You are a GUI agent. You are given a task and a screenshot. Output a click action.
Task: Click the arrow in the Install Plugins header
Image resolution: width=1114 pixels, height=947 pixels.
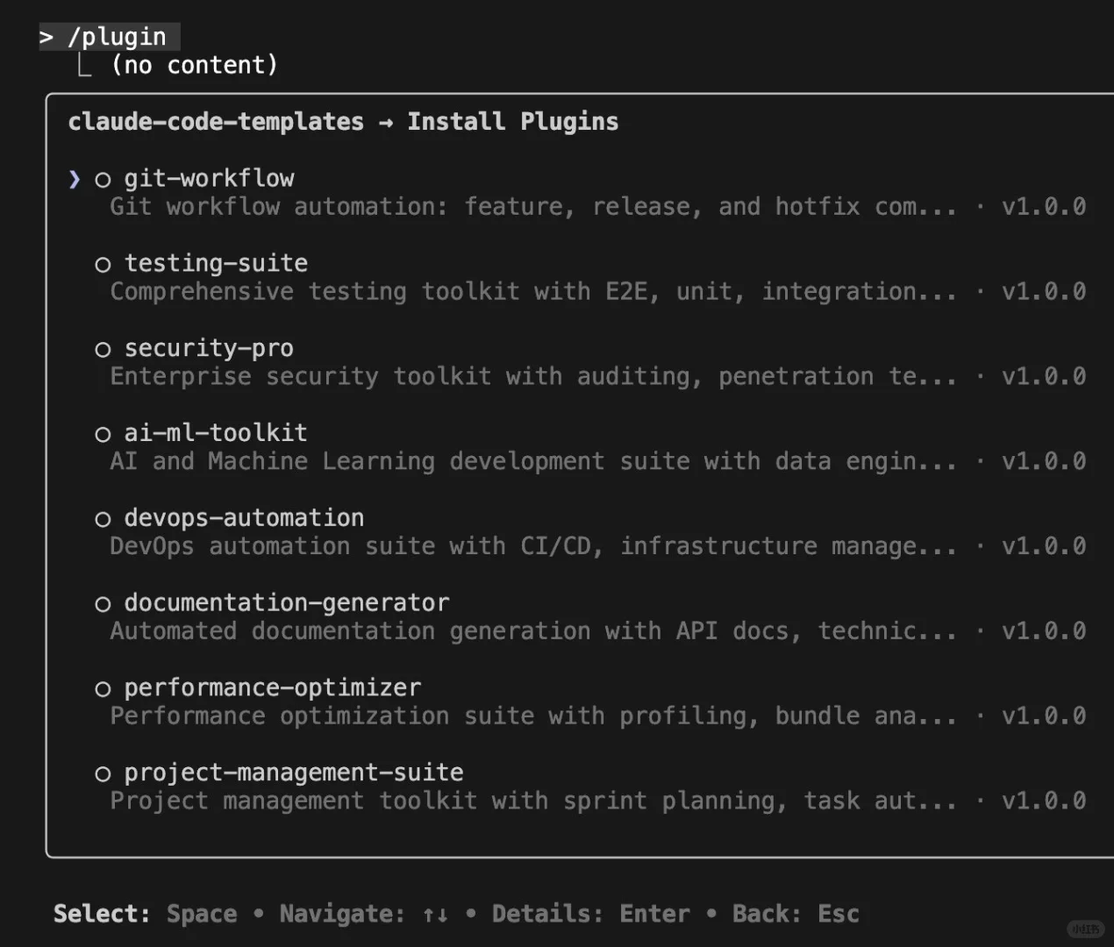coord(386,123)
